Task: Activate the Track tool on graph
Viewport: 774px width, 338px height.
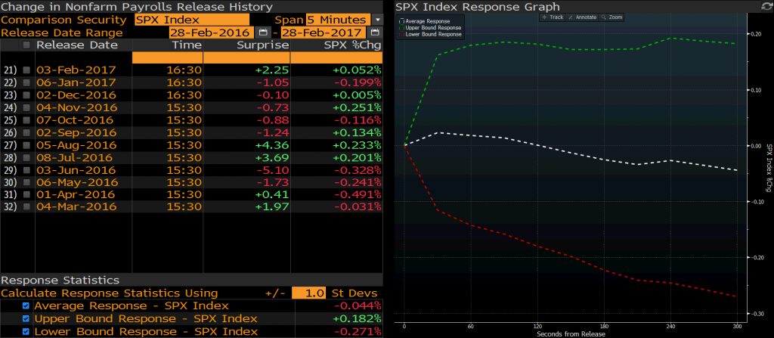Action: (x=553, y=17)
